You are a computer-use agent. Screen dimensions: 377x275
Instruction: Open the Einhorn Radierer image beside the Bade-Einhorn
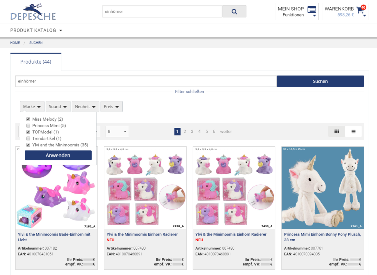pyautogui.click(x=145, y=188)
